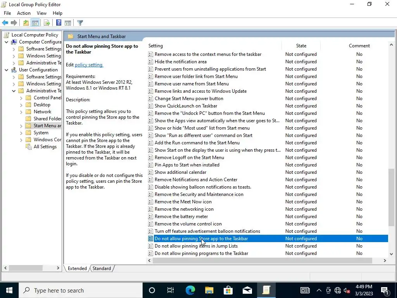Click the policy icon for Hide the notification area
Screen dimensions: 397x298
tap(150, 62)
